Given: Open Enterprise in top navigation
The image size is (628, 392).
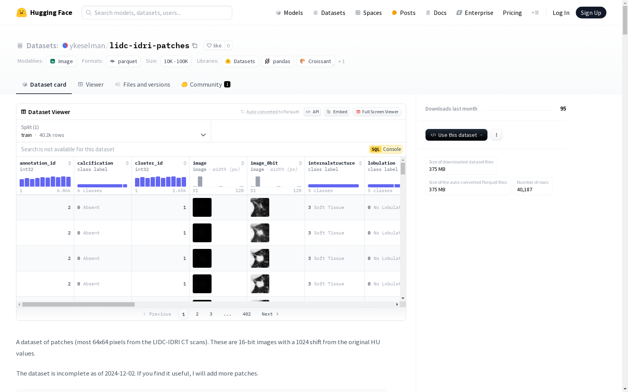Looking at the screenshot, I should [x=475, y=13].
